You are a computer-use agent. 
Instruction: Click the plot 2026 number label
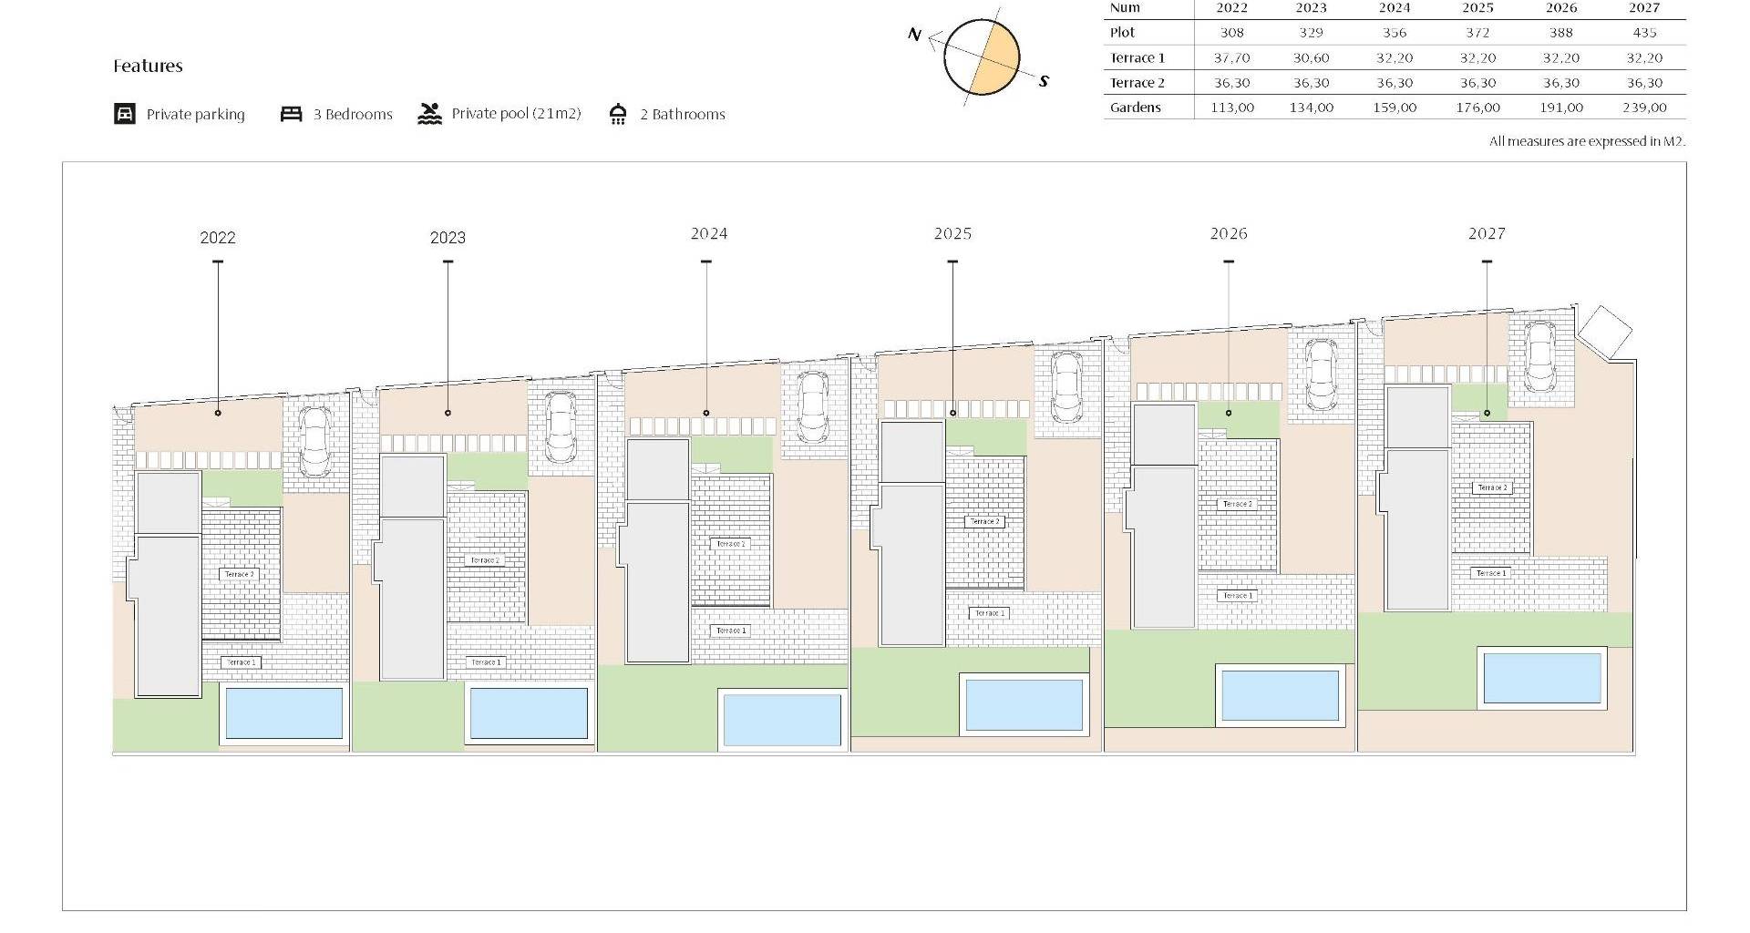pyautogui.click(x=1228, y=234)
